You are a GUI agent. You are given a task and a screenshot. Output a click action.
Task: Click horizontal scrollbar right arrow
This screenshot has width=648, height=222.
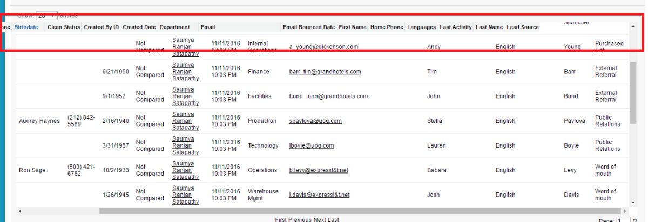tap(625, 211)
